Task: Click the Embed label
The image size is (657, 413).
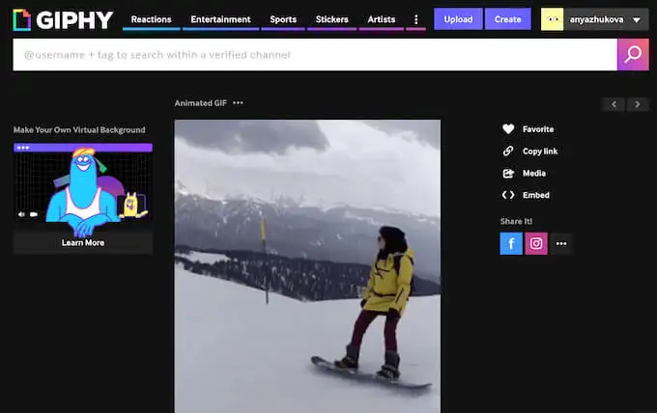Action: click(x=536, y=195)
